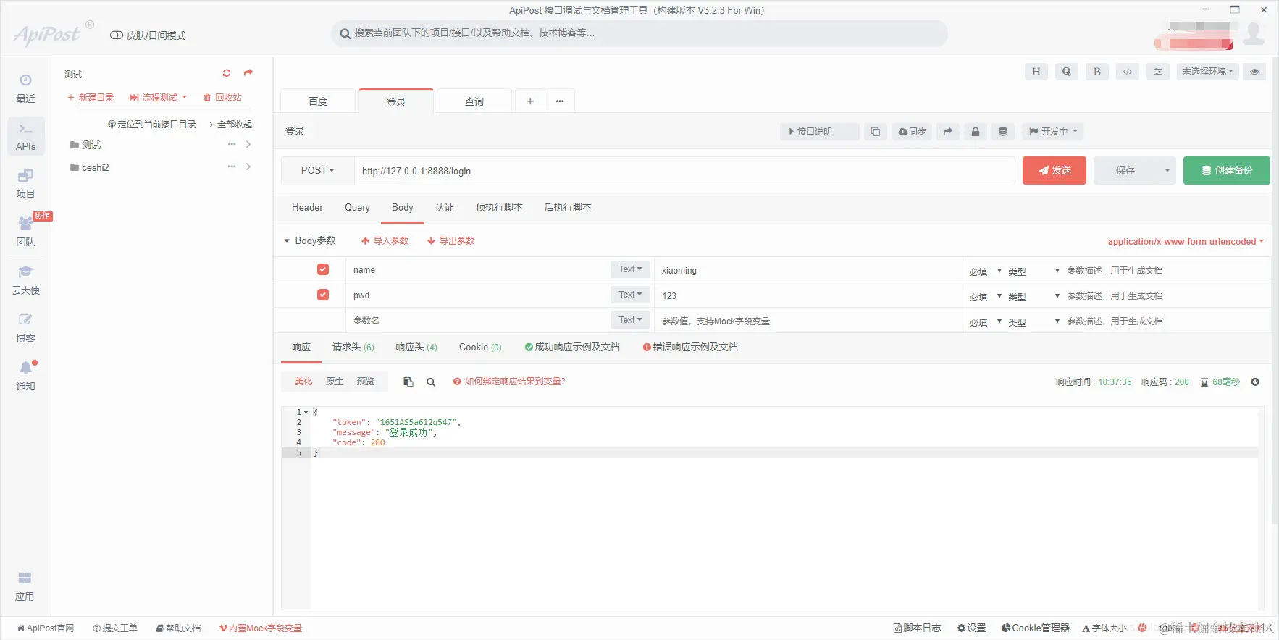Click the B button in top toolbar

1097,72
